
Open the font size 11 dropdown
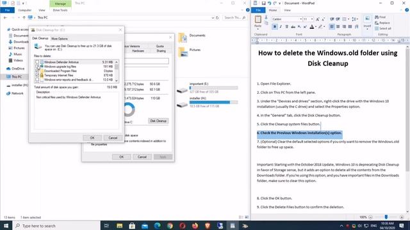point(312,19)
